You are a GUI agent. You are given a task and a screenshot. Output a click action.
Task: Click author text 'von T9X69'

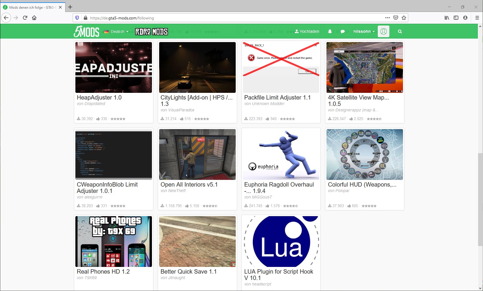[87, 278]
